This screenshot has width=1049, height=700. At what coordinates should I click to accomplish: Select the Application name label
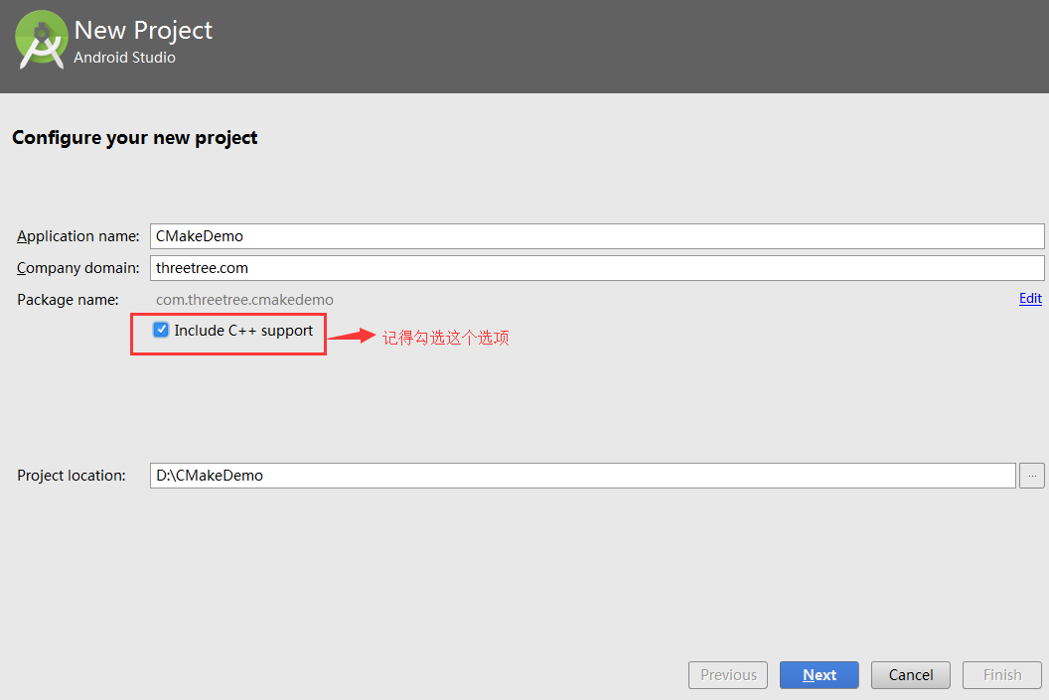(78, 236)
